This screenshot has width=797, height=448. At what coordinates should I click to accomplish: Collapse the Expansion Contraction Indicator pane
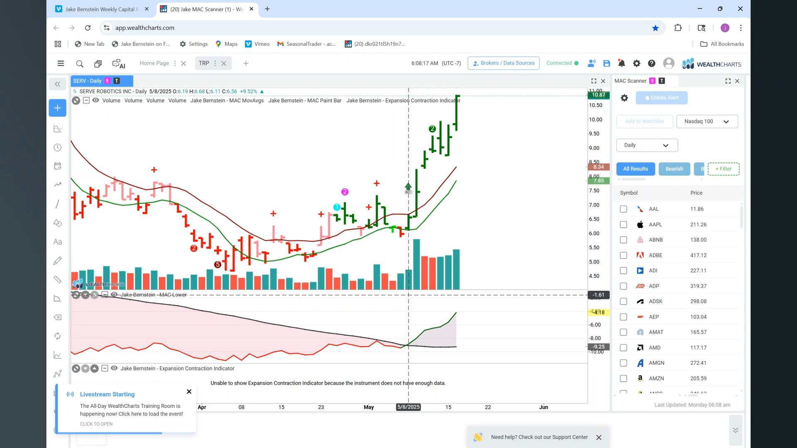105,368
